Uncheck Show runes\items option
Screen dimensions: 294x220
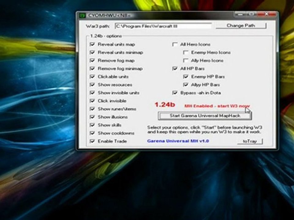pyautogui.click(x=92, y=109)
